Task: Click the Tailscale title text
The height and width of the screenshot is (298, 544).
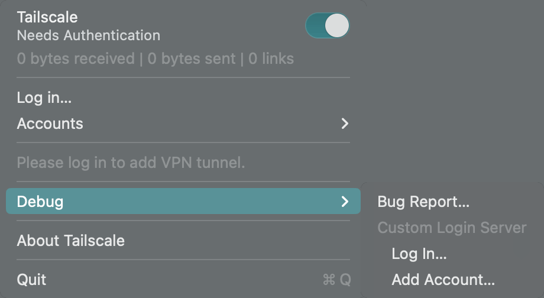Action: (47, 17)
